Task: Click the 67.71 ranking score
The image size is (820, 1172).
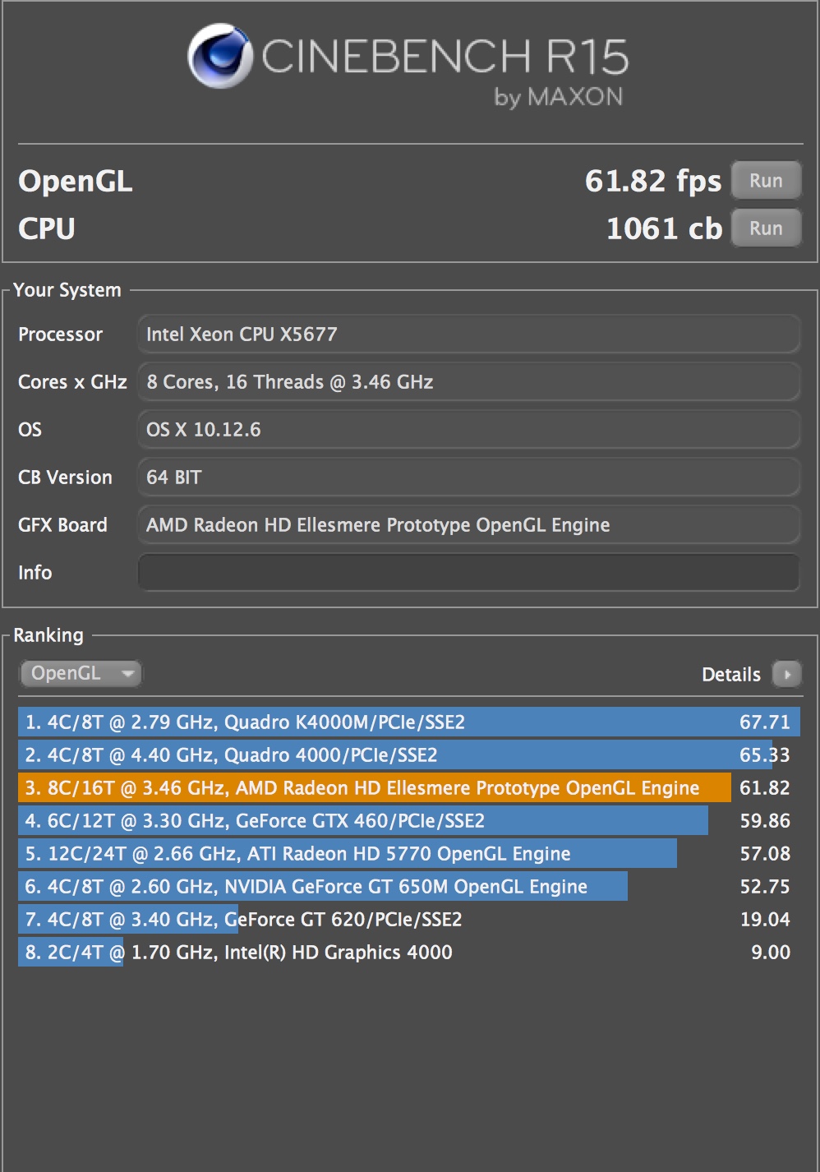Action: click(x=764, y=722)
